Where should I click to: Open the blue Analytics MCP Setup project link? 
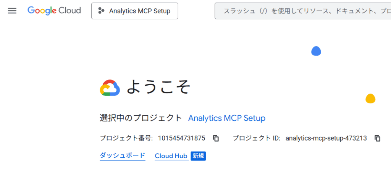tap(227, 118)
